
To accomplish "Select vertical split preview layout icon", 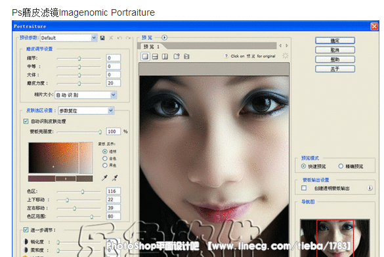I will coord(165,57).
